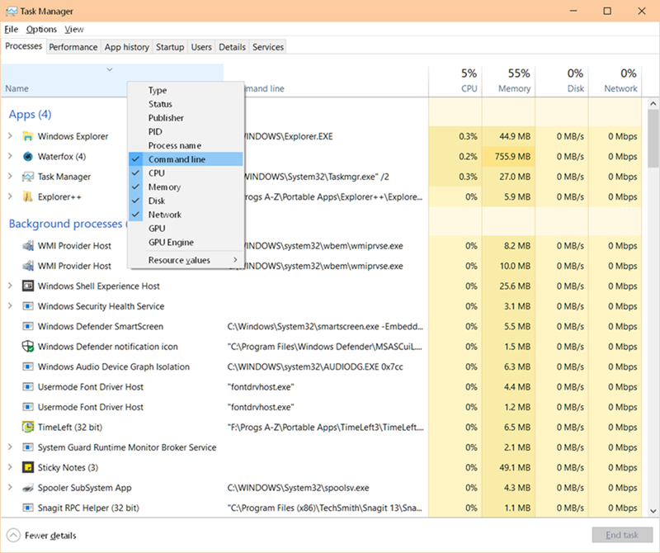This screenshot has width=660, height=553.
Task: Sort by the Disk column header
Action: (x=562, y=81)
